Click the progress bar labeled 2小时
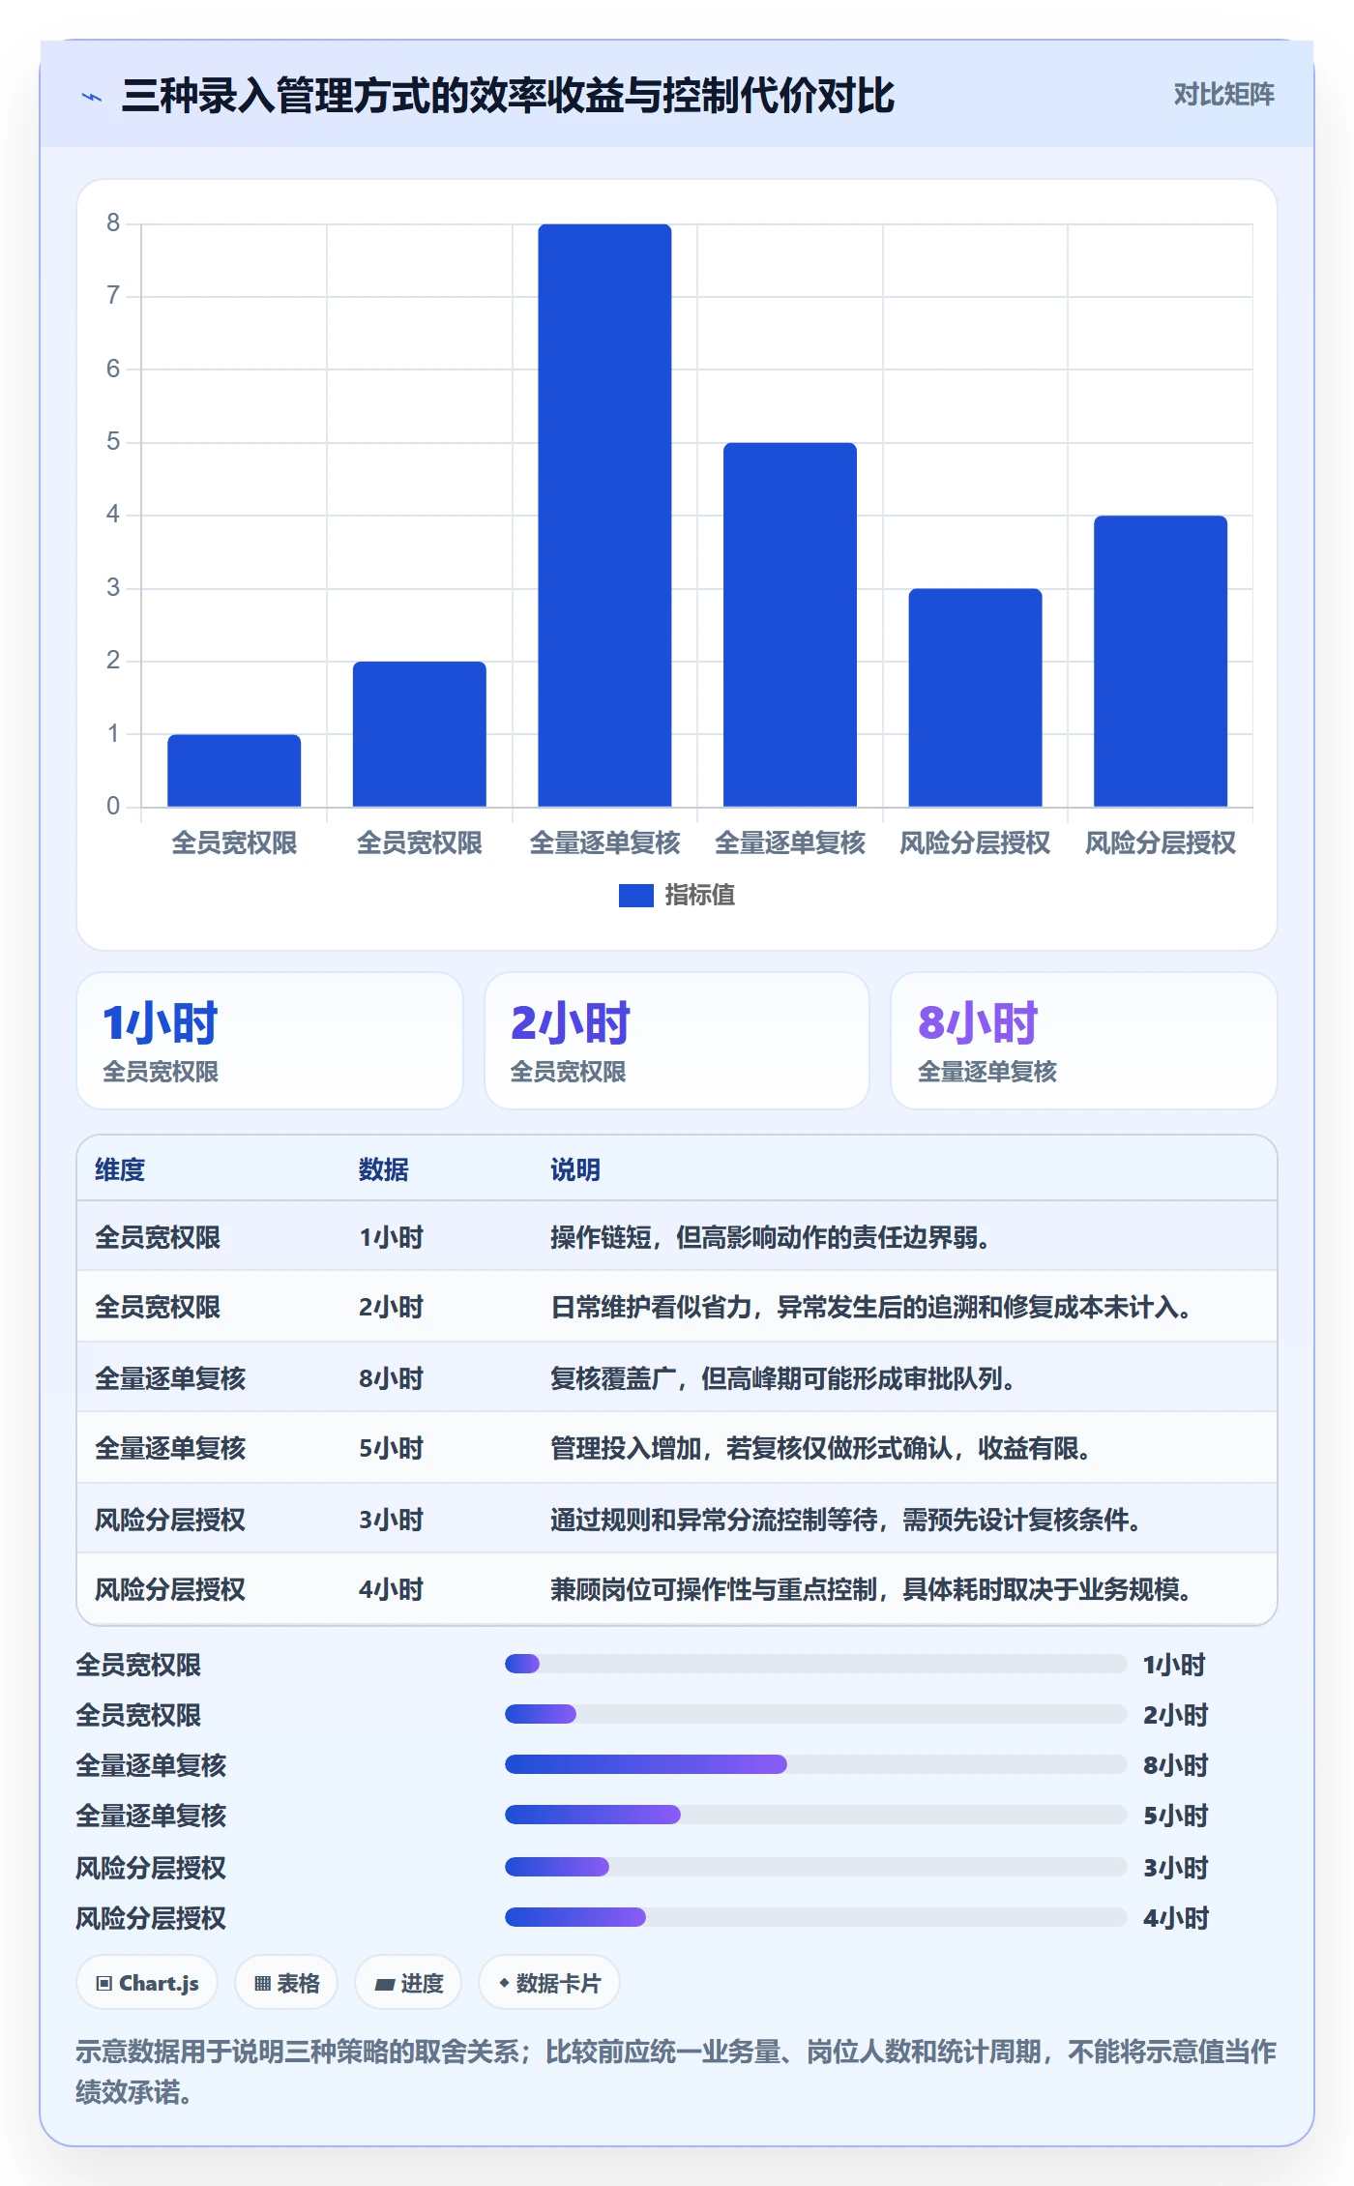 (815, 1714)
